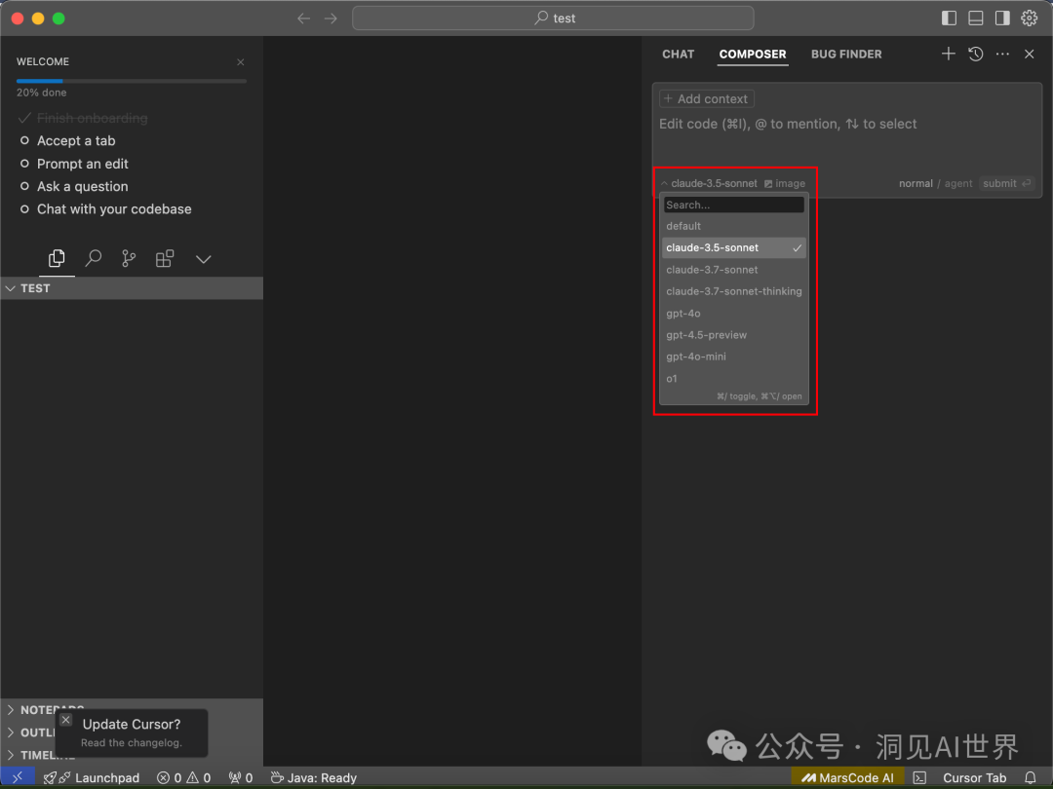Open Cursor settings gear icon

[x=1030, y=19]
